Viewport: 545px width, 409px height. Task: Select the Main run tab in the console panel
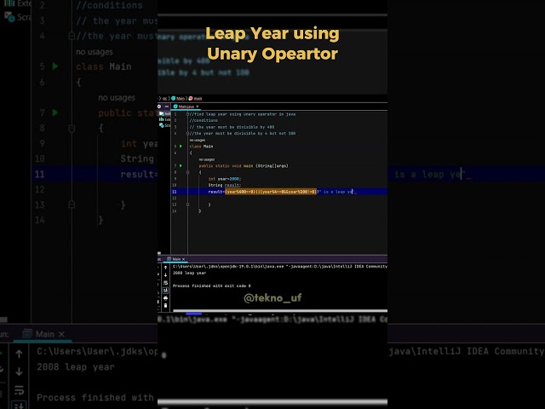pyautogui.click(x=176, y=259)
